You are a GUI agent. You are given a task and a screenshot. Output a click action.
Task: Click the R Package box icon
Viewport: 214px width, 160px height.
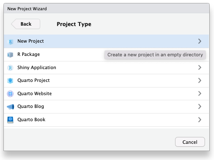(10, 55)
